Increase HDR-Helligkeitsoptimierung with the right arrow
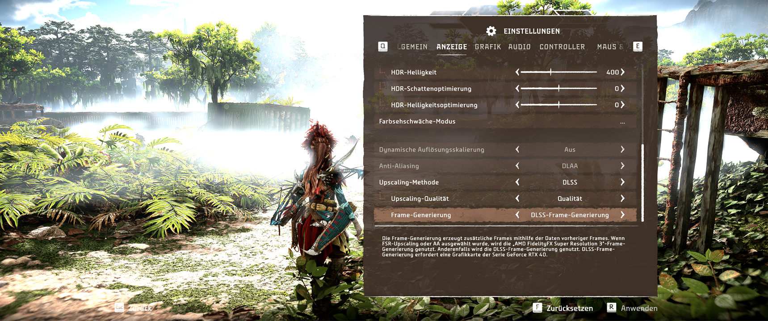 pos(622,105)
